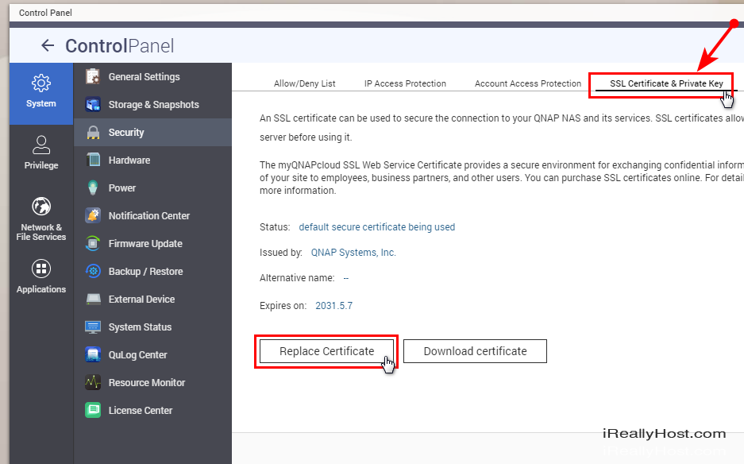The image size is (744, 464).
Task: Open the System Status entry label
Action: point(140,327)
